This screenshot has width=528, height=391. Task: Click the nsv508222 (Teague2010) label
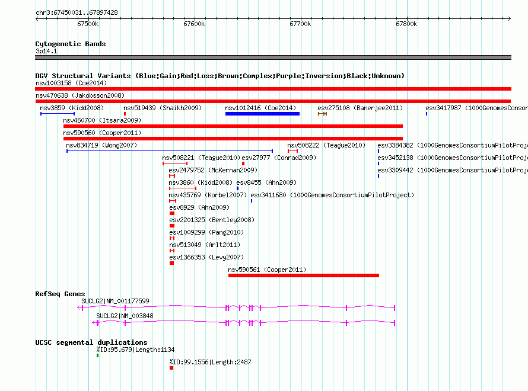pyautogui.click(x=326, y=145)
